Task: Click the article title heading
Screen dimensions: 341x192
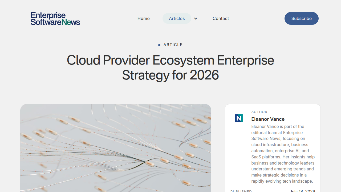Action: tap(170, 67)
